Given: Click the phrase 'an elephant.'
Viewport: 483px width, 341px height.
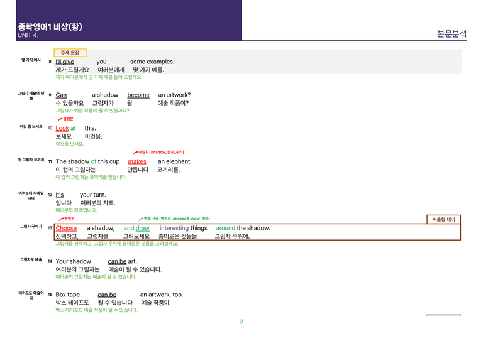Looking at the screenshot, I should coord(175,161).
